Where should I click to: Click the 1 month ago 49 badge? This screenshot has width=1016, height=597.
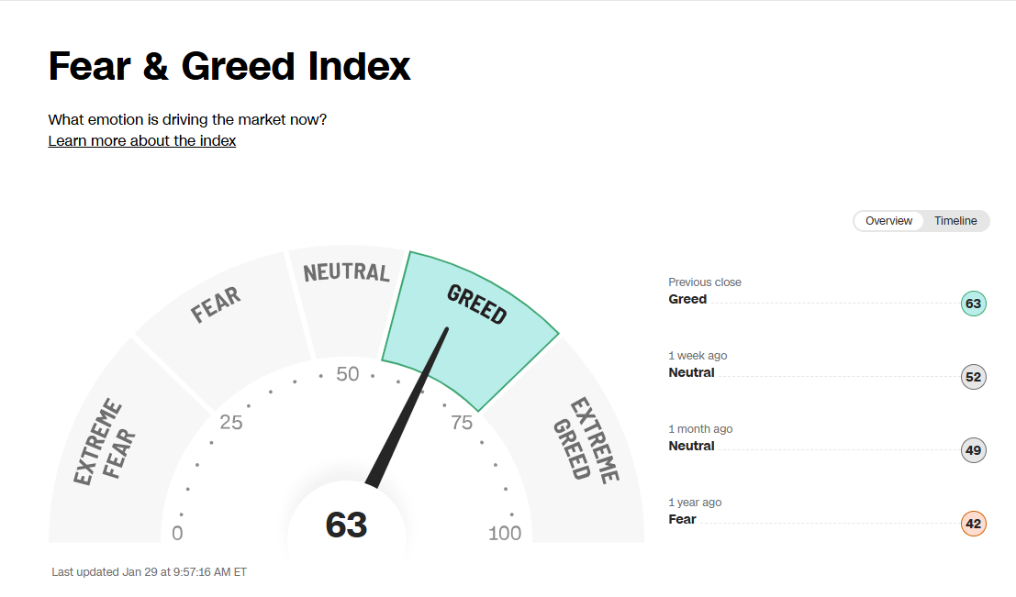tap(973, 450)
